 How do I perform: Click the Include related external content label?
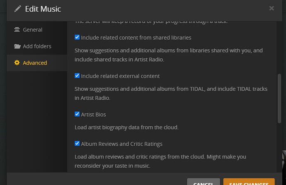pyautogui.click(x=120, y=76)
